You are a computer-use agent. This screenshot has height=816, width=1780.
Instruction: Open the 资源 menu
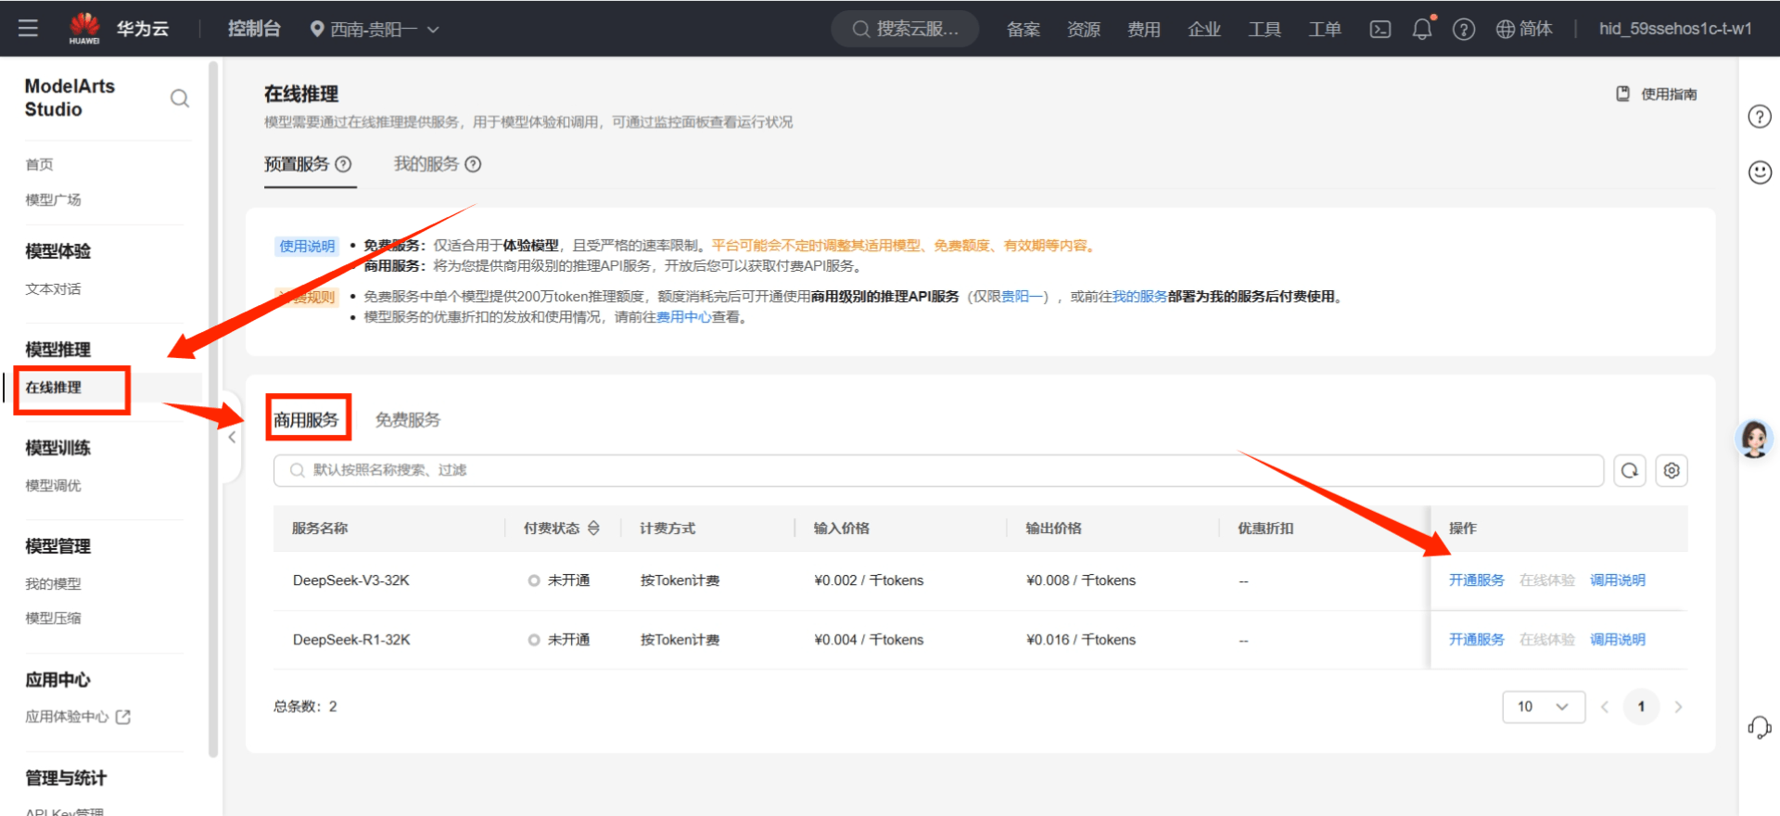[x=1084, y=29]
